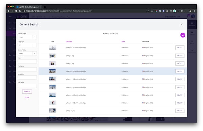Click the green circular extension icon

tap(175, 11)
